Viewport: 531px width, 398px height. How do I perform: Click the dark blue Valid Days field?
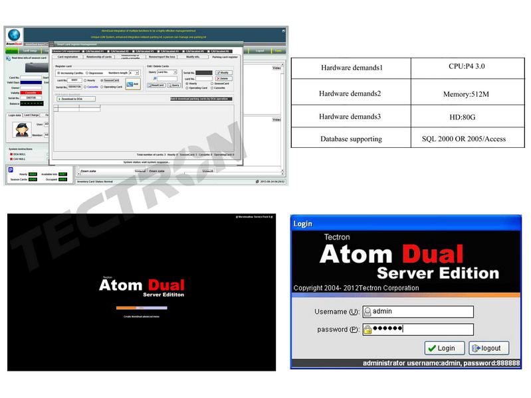pyautogui.click(x=31, y=82)
